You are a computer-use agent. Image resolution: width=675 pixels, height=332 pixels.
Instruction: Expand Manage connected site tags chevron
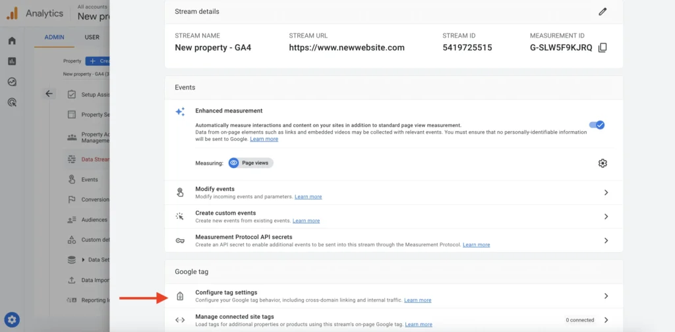coord(606,320)
